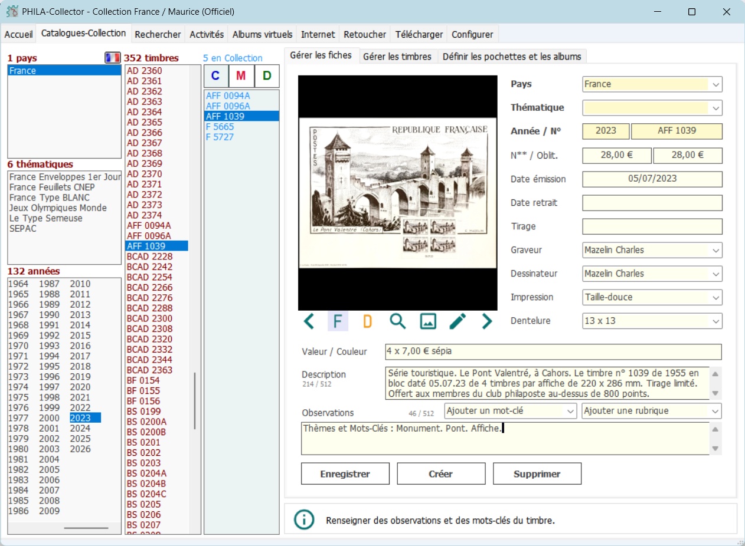
Task: Click the Date émission field
Action: point(652,179)
